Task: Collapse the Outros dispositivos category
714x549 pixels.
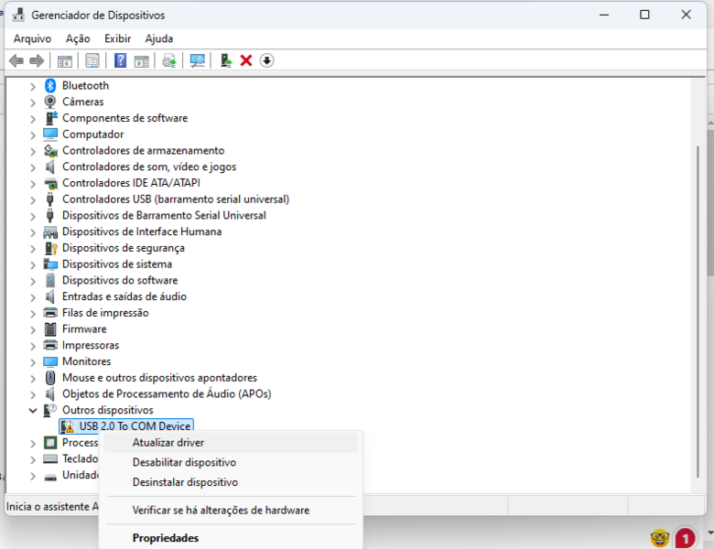Action: pyautogui.click(x=33, y=411)
